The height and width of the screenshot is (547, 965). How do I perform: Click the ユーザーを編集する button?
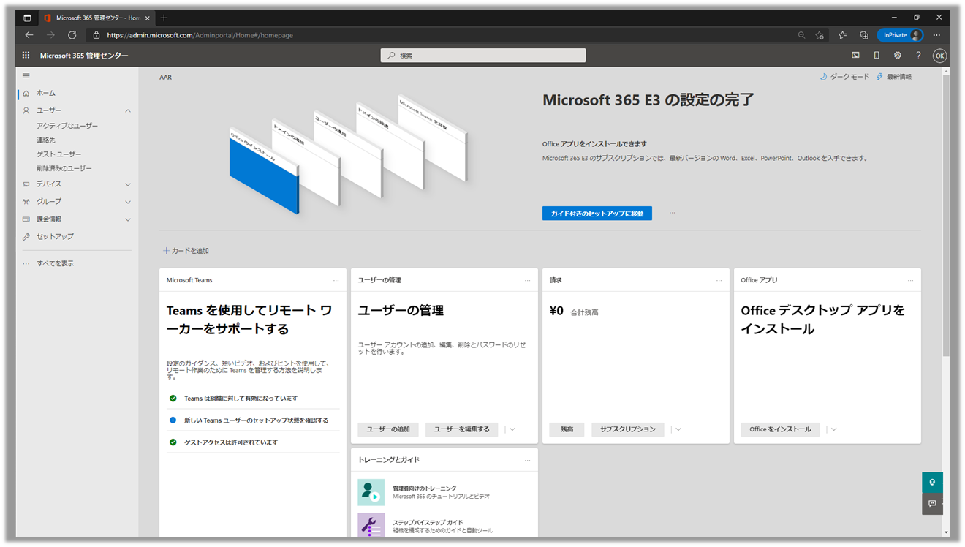coord(462,429)
